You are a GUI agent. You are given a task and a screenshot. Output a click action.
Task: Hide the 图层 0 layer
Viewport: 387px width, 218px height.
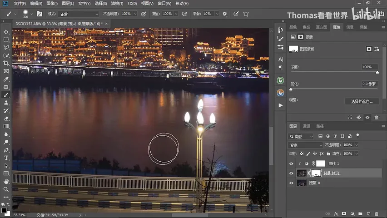coord(291,183)
